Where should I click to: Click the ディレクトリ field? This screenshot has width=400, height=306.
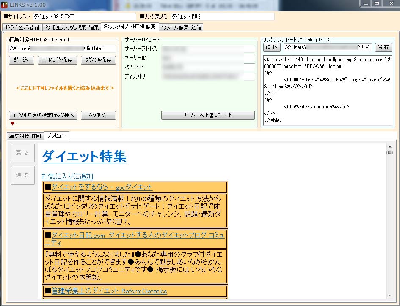[208, 76]
